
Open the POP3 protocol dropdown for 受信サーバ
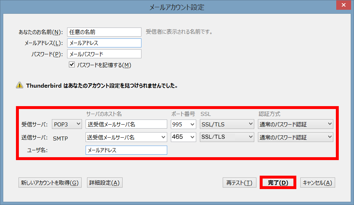[67, 124]
